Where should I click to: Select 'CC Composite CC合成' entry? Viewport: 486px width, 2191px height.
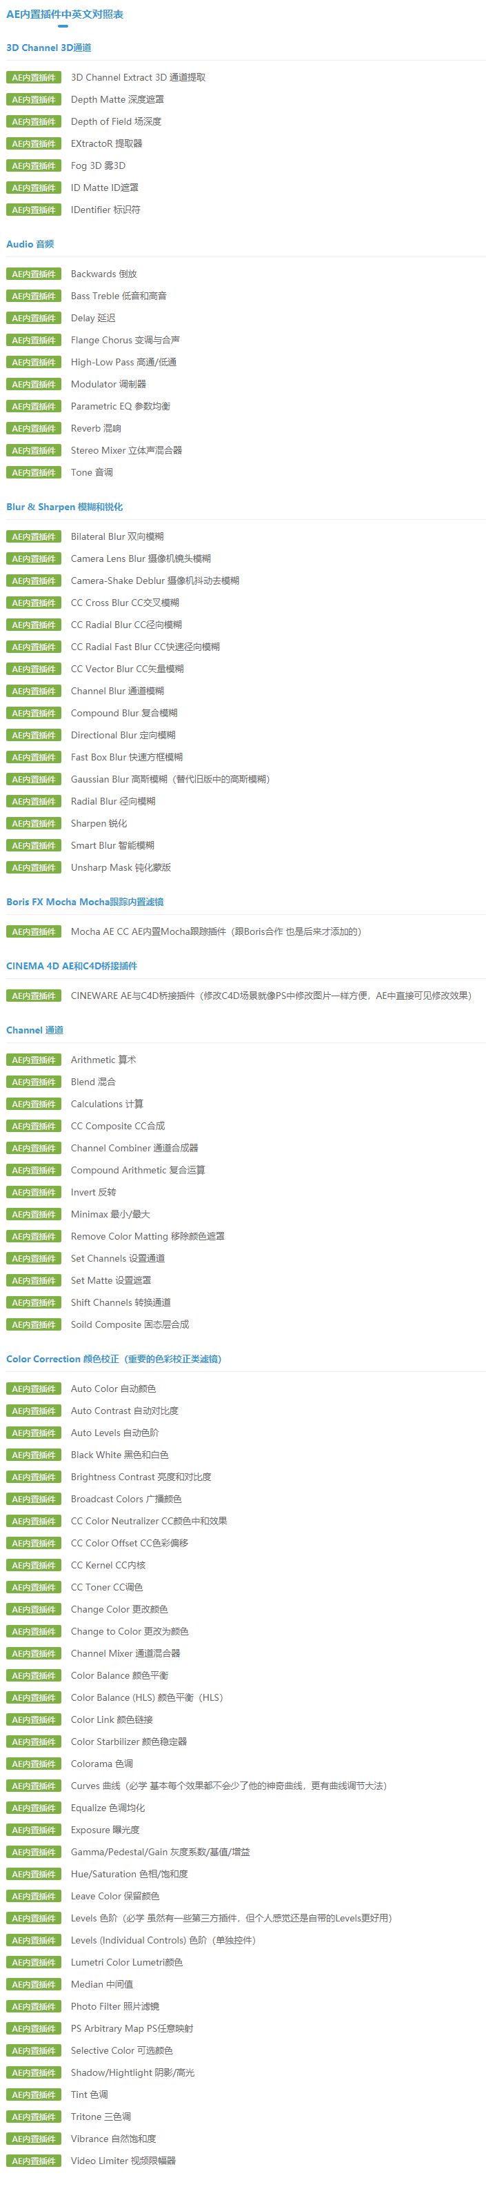point(119,1126)
